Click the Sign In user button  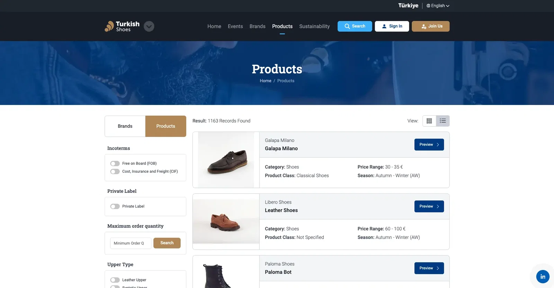[392, 26]
